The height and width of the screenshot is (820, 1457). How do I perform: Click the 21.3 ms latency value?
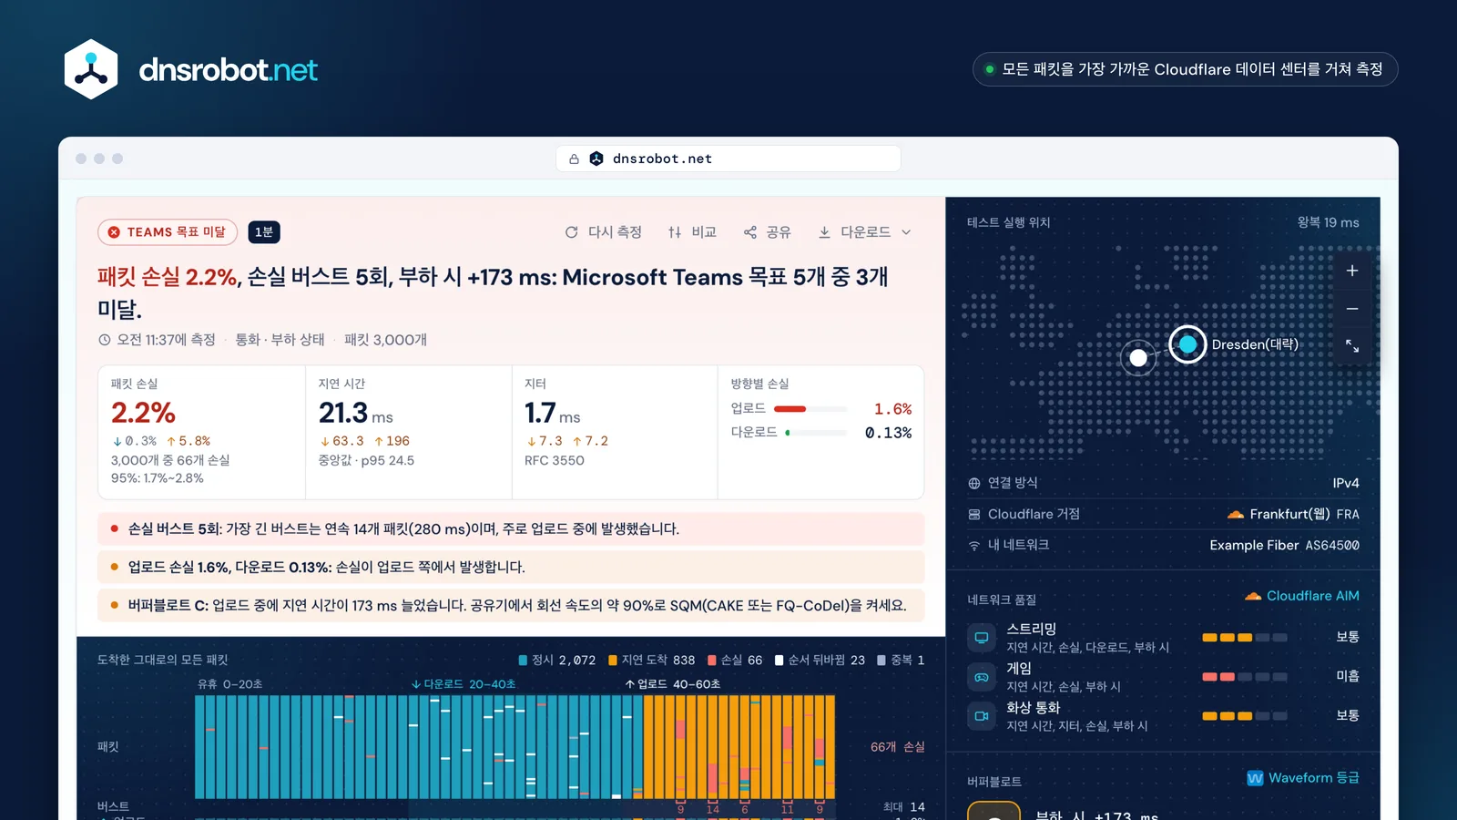(356, 413)
